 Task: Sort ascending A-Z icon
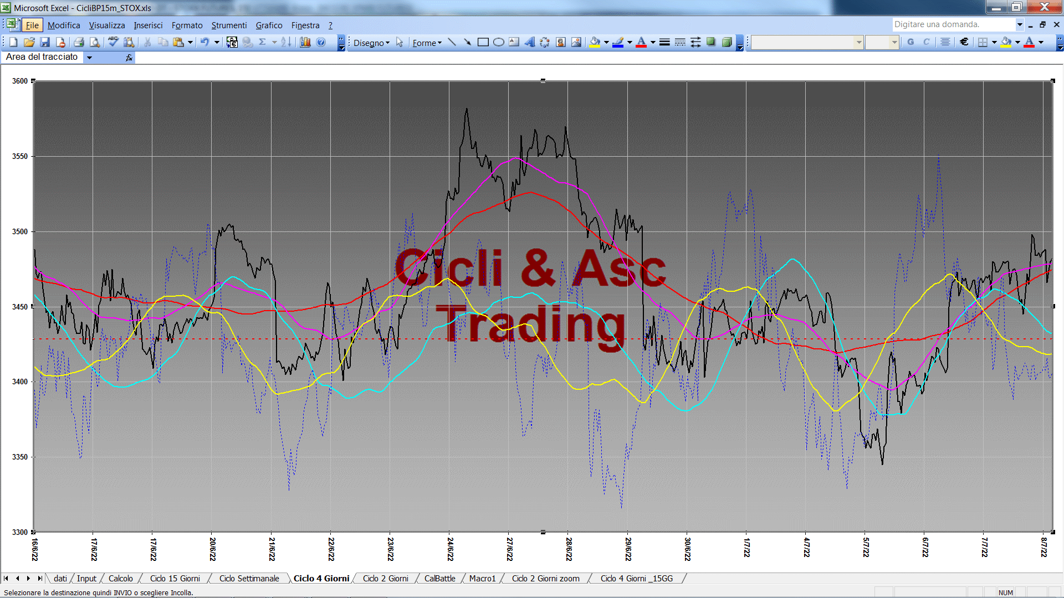coord(286,43)
